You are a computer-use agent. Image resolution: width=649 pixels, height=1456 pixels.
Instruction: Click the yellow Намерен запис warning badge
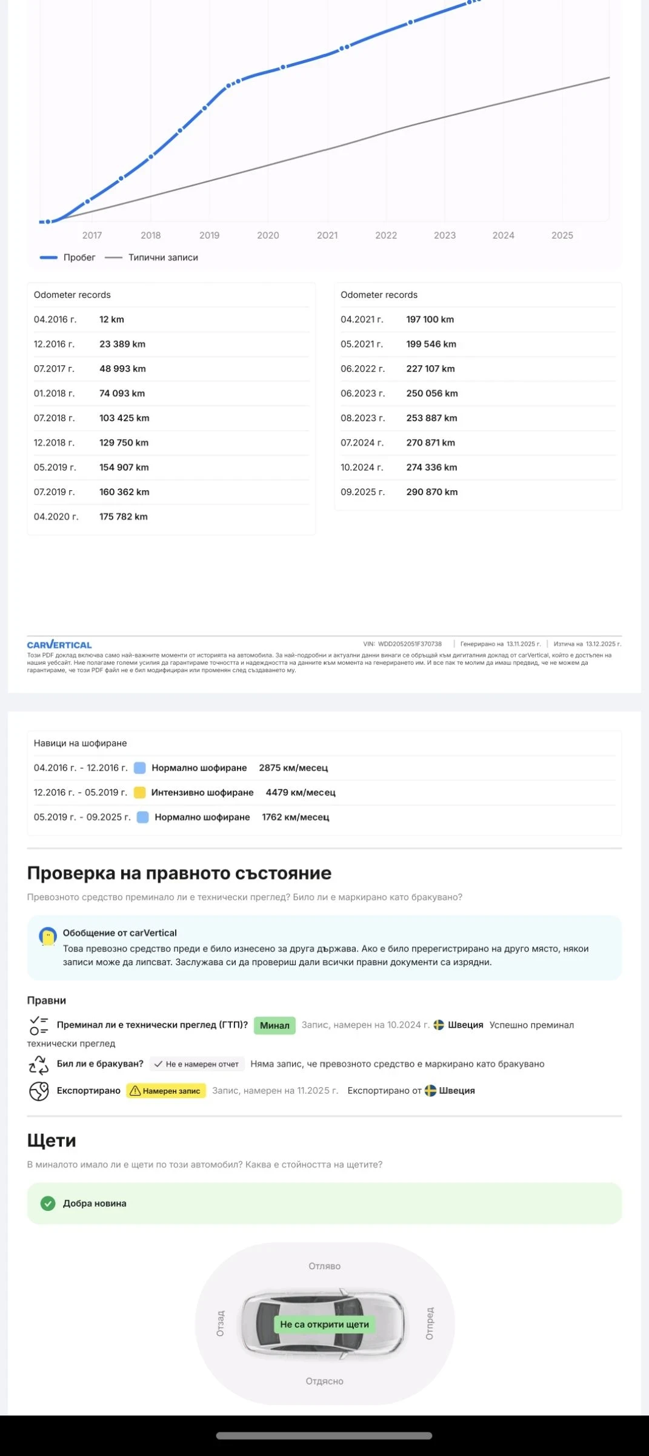166,1091
